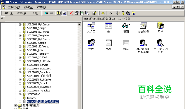Open the 角色 (Roles) icon
This screenshot has width=185, height=109.
coord(91,43)
